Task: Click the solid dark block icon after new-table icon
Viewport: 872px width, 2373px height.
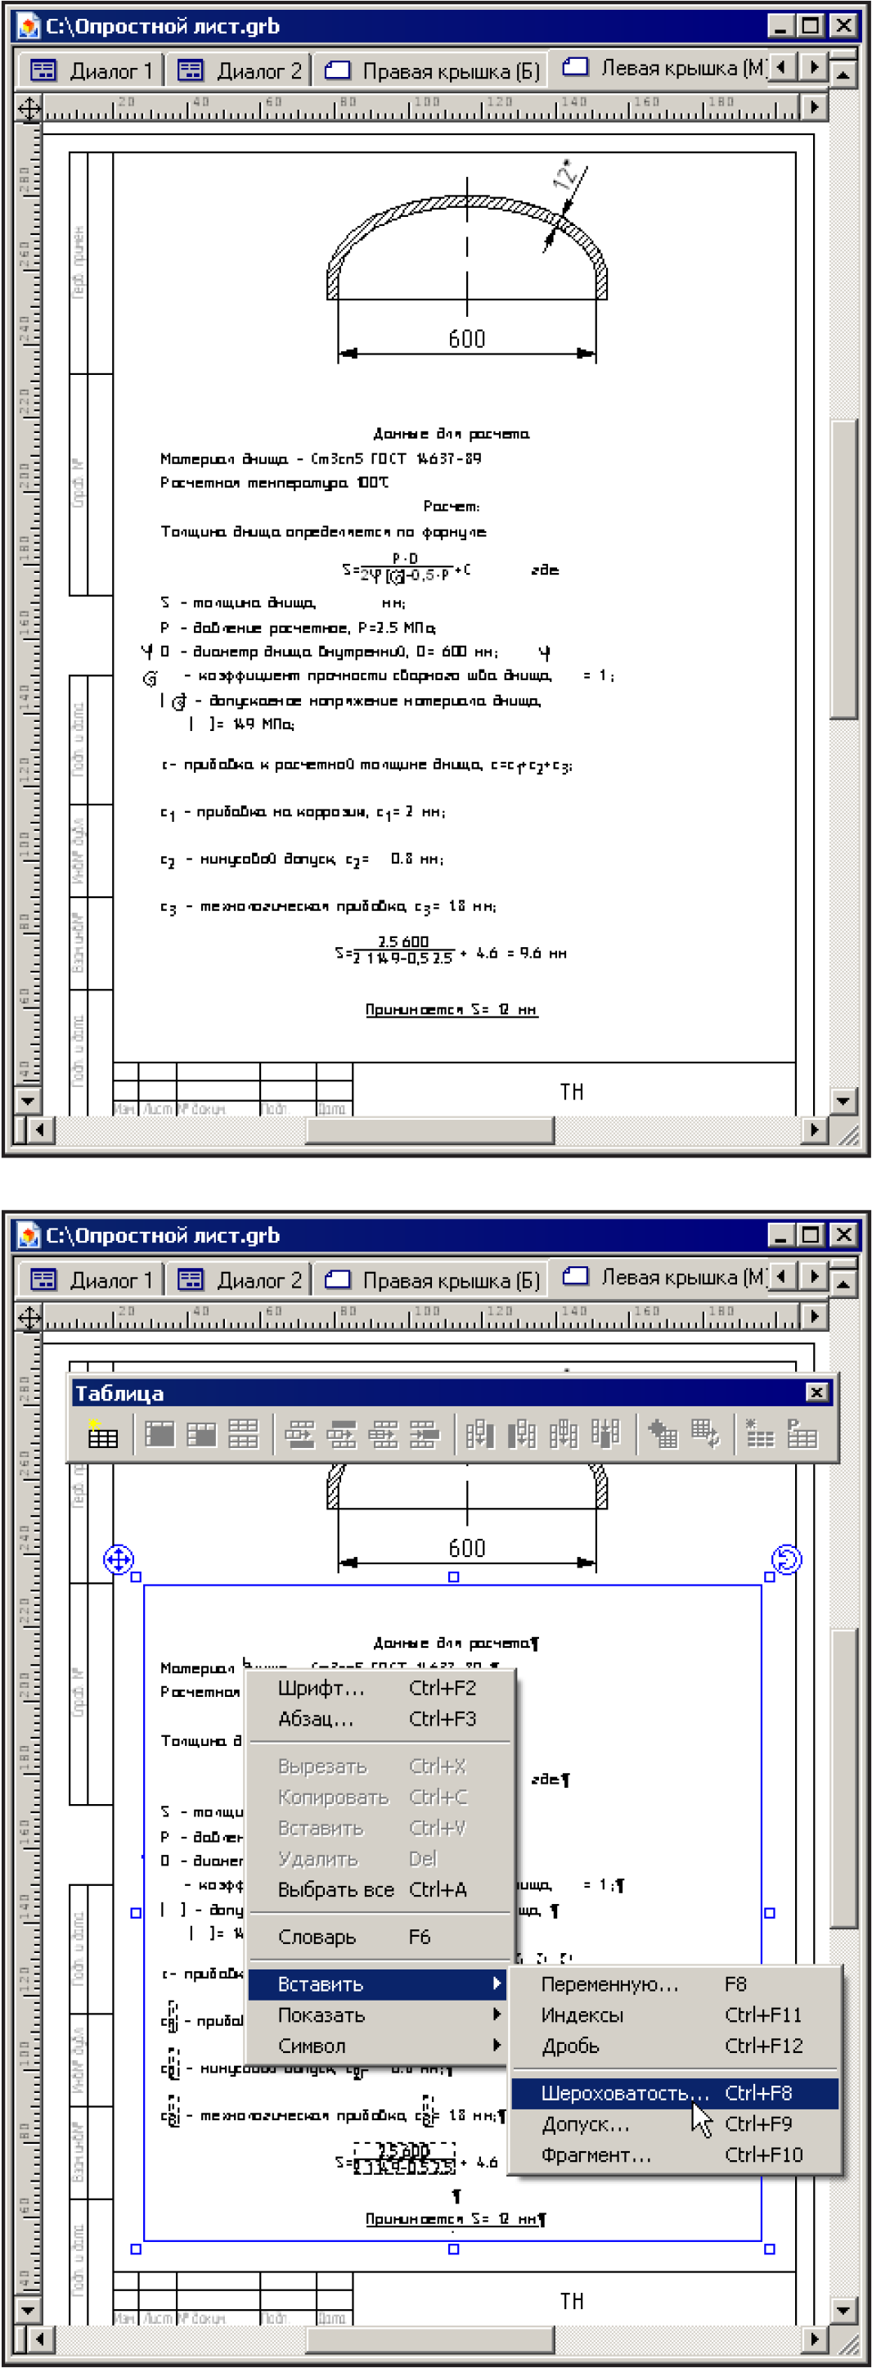Action: tap(160, 1434)
